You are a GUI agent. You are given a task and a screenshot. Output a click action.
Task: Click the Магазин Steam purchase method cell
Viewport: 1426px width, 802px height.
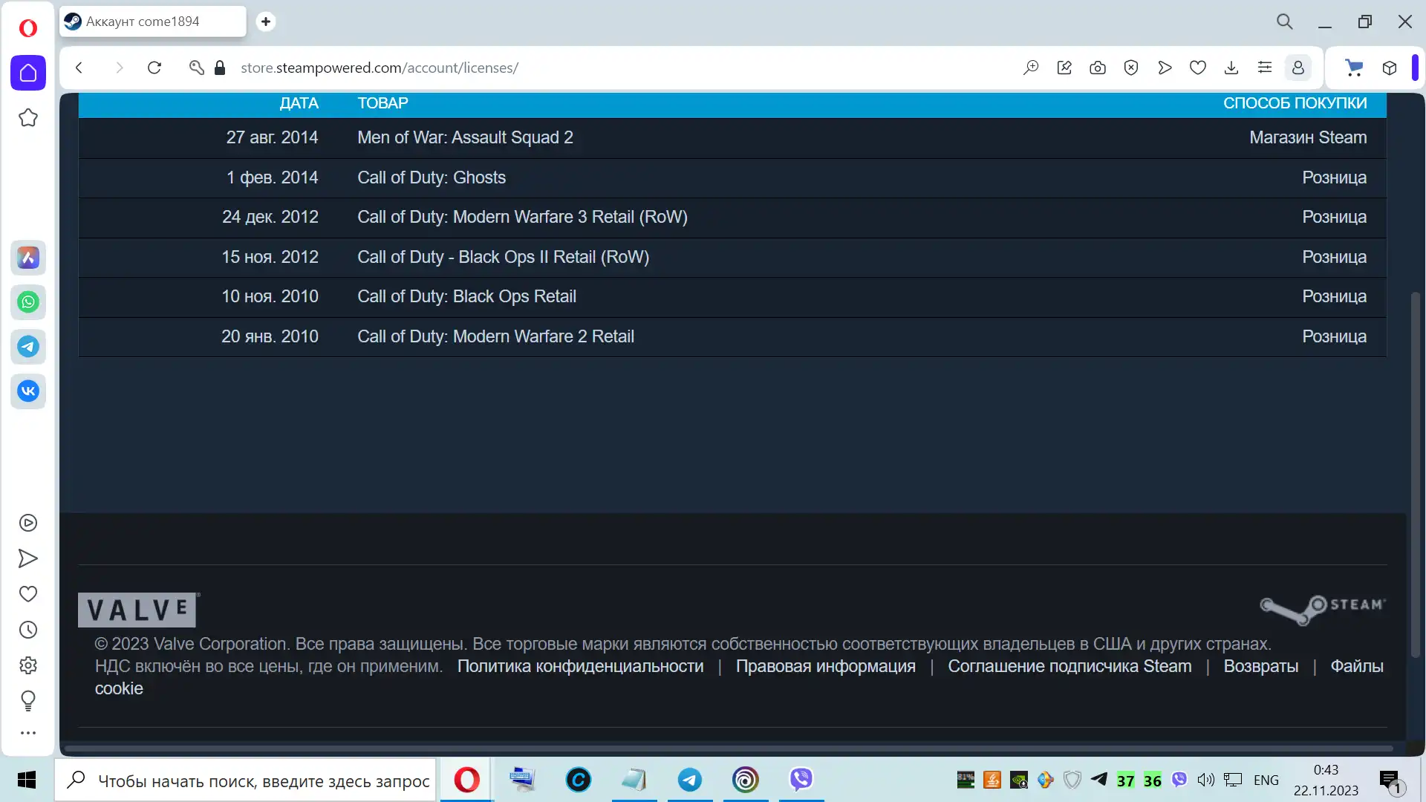(x=1308, y=137)
